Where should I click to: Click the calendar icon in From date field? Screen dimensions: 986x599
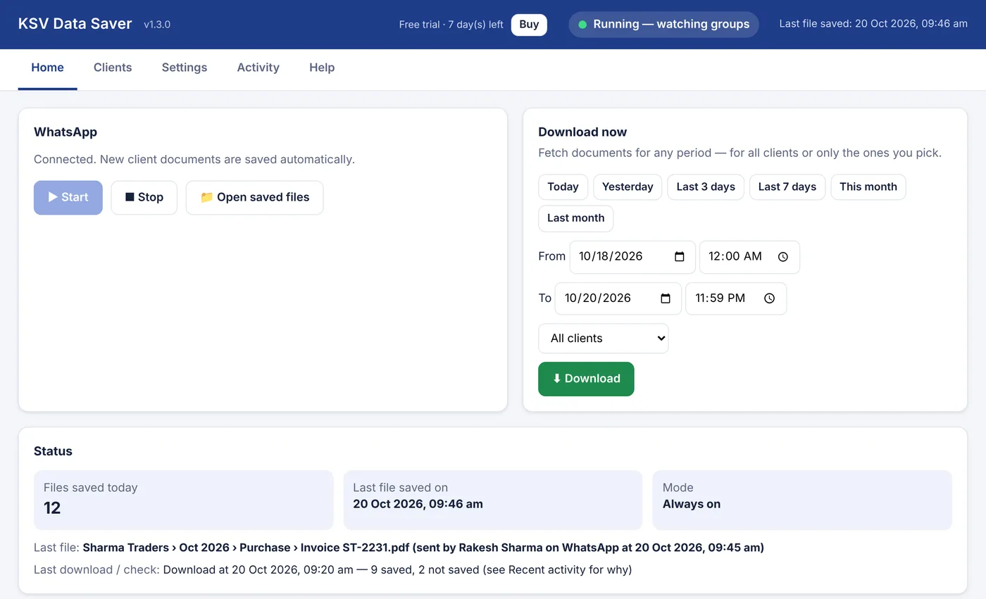(680, 257)
